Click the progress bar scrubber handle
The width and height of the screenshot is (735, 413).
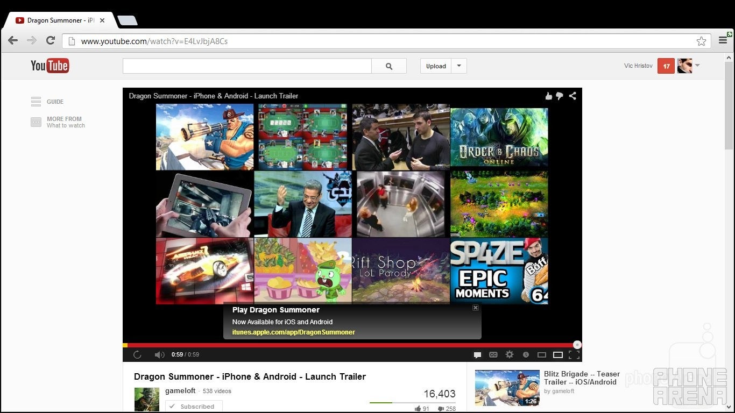[577, 345]
